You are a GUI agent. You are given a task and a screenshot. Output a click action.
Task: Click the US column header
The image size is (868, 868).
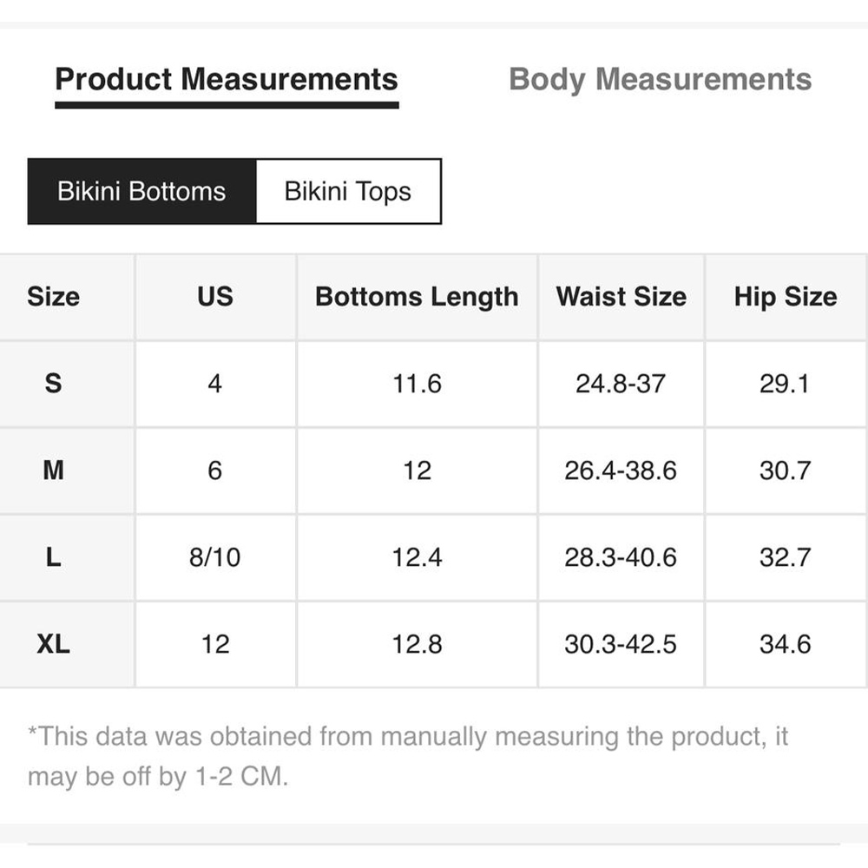click(x=215, y=297)
